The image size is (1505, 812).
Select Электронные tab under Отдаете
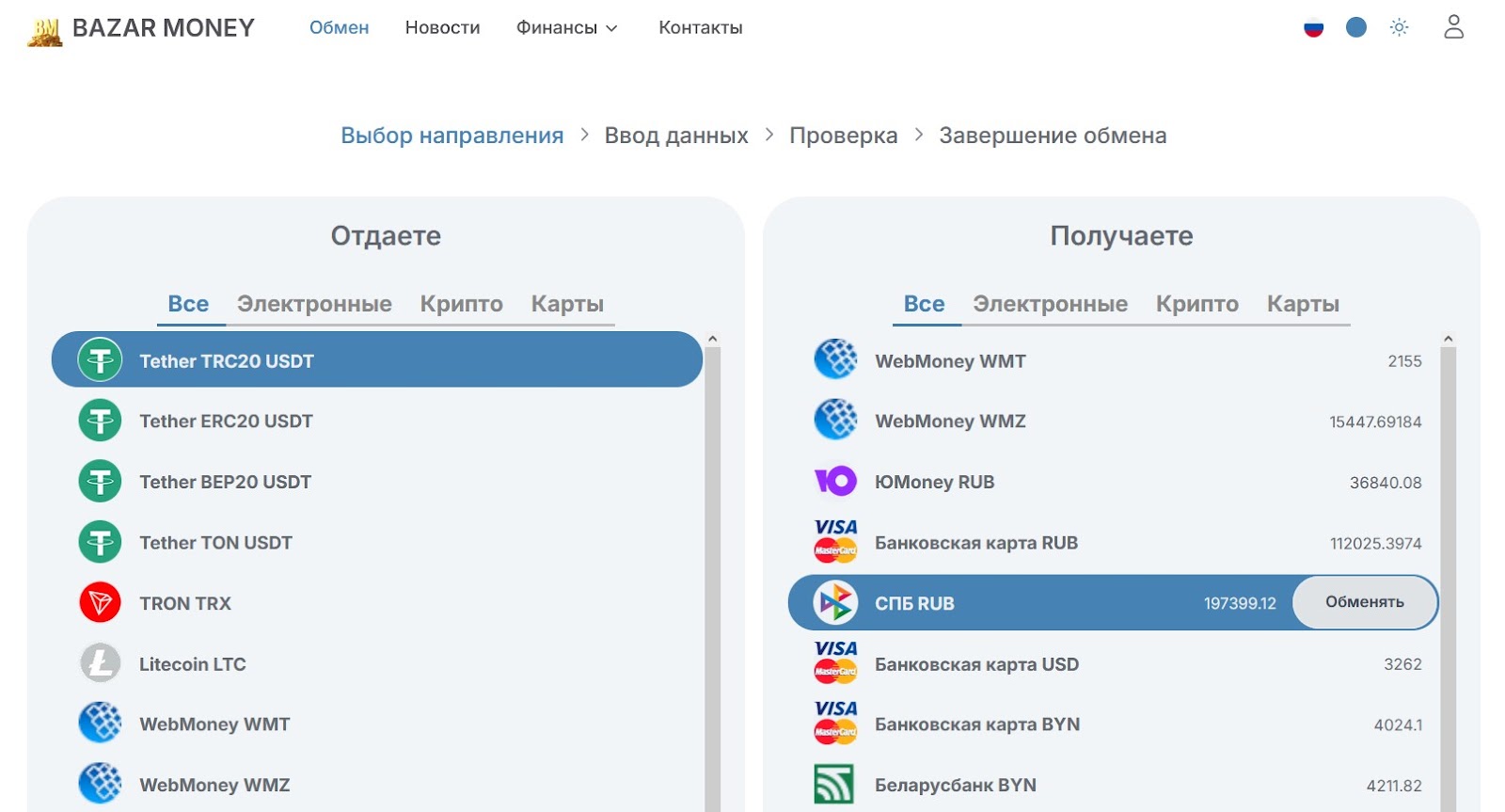point(314,304)
